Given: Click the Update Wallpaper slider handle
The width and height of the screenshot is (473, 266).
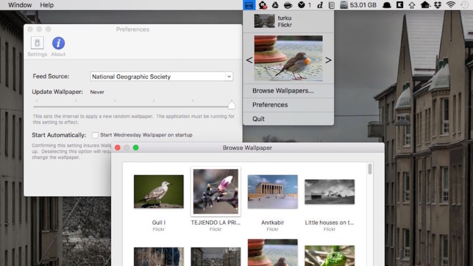Looking at the screenshot, I should point(231,105).
